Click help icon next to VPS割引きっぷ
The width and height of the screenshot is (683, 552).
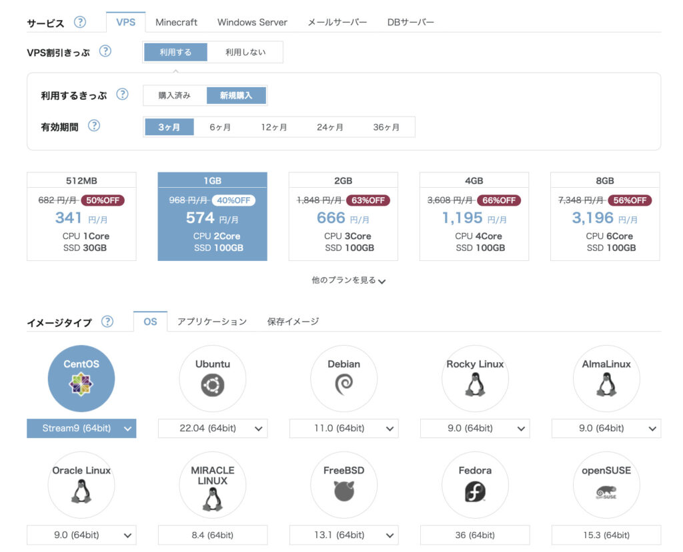(x=105, y=51)
